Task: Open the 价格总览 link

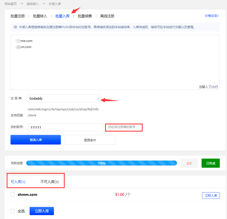Action: click(x=212, y=16)
